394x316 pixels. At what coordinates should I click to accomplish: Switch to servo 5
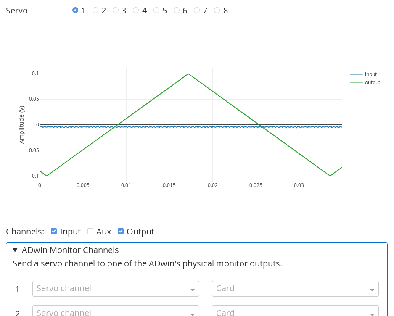tap(156, 10)
